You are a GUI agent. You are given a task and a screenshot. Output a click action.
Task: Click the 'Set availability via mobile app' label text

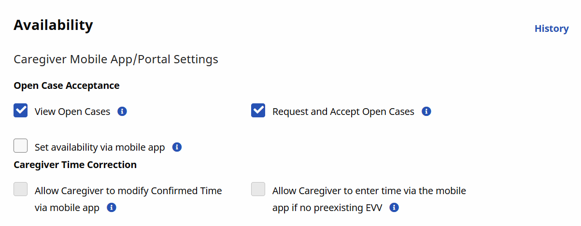click(x=99, y=147)
